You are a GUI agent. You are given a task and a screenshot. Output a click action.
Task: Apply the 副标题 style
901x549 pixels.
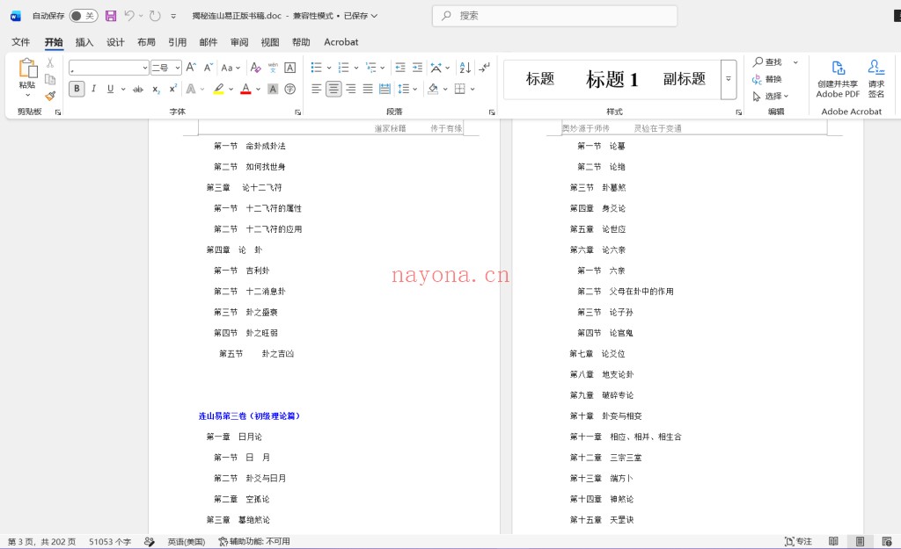(684, 79)
